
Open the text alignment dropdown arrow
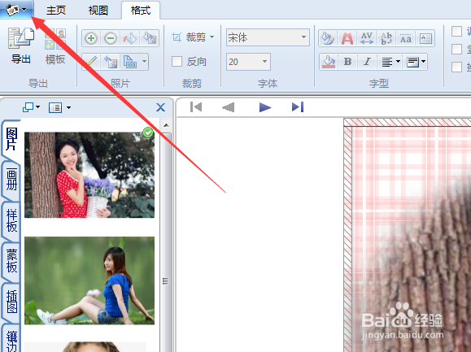click(x=399, y=62)
